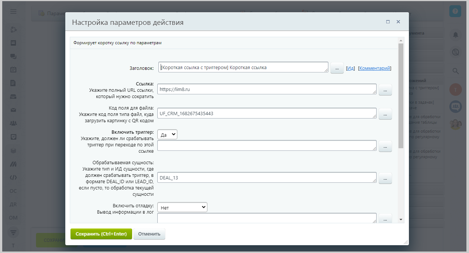
Task: Open the mail envelope icon in sidebar
Action: click(x=13, y=110)
